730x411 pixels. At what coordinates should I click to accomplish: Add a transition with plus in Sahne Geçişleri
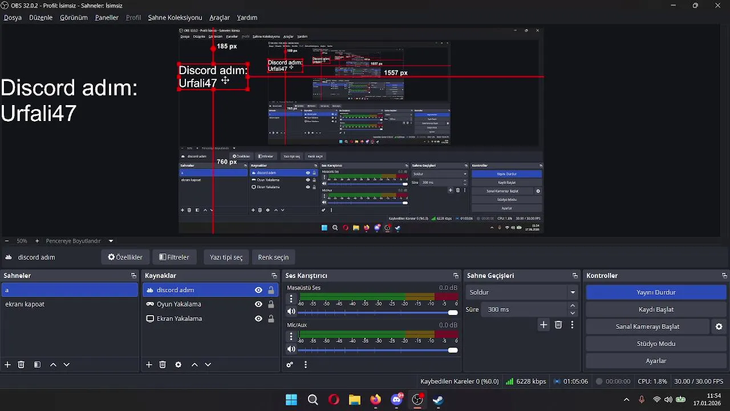(544, 324)
